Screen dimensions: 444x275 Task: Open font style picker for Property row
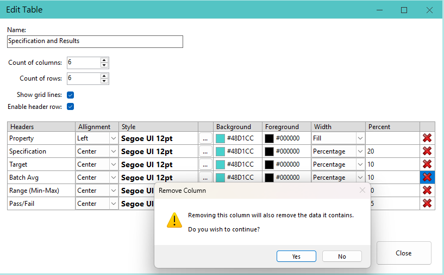(205, 138)
